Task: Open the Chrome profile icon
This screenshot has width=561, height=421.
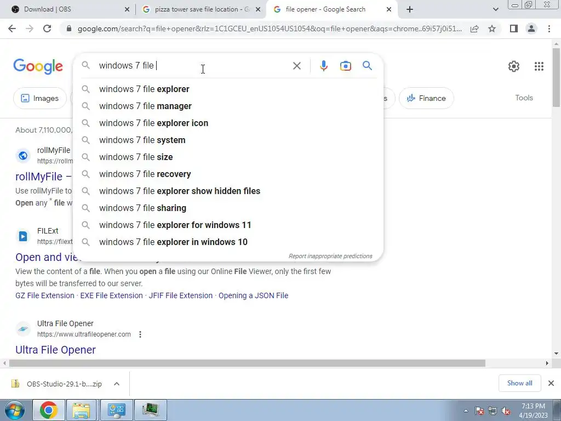Action: click(x=531, y=29)
